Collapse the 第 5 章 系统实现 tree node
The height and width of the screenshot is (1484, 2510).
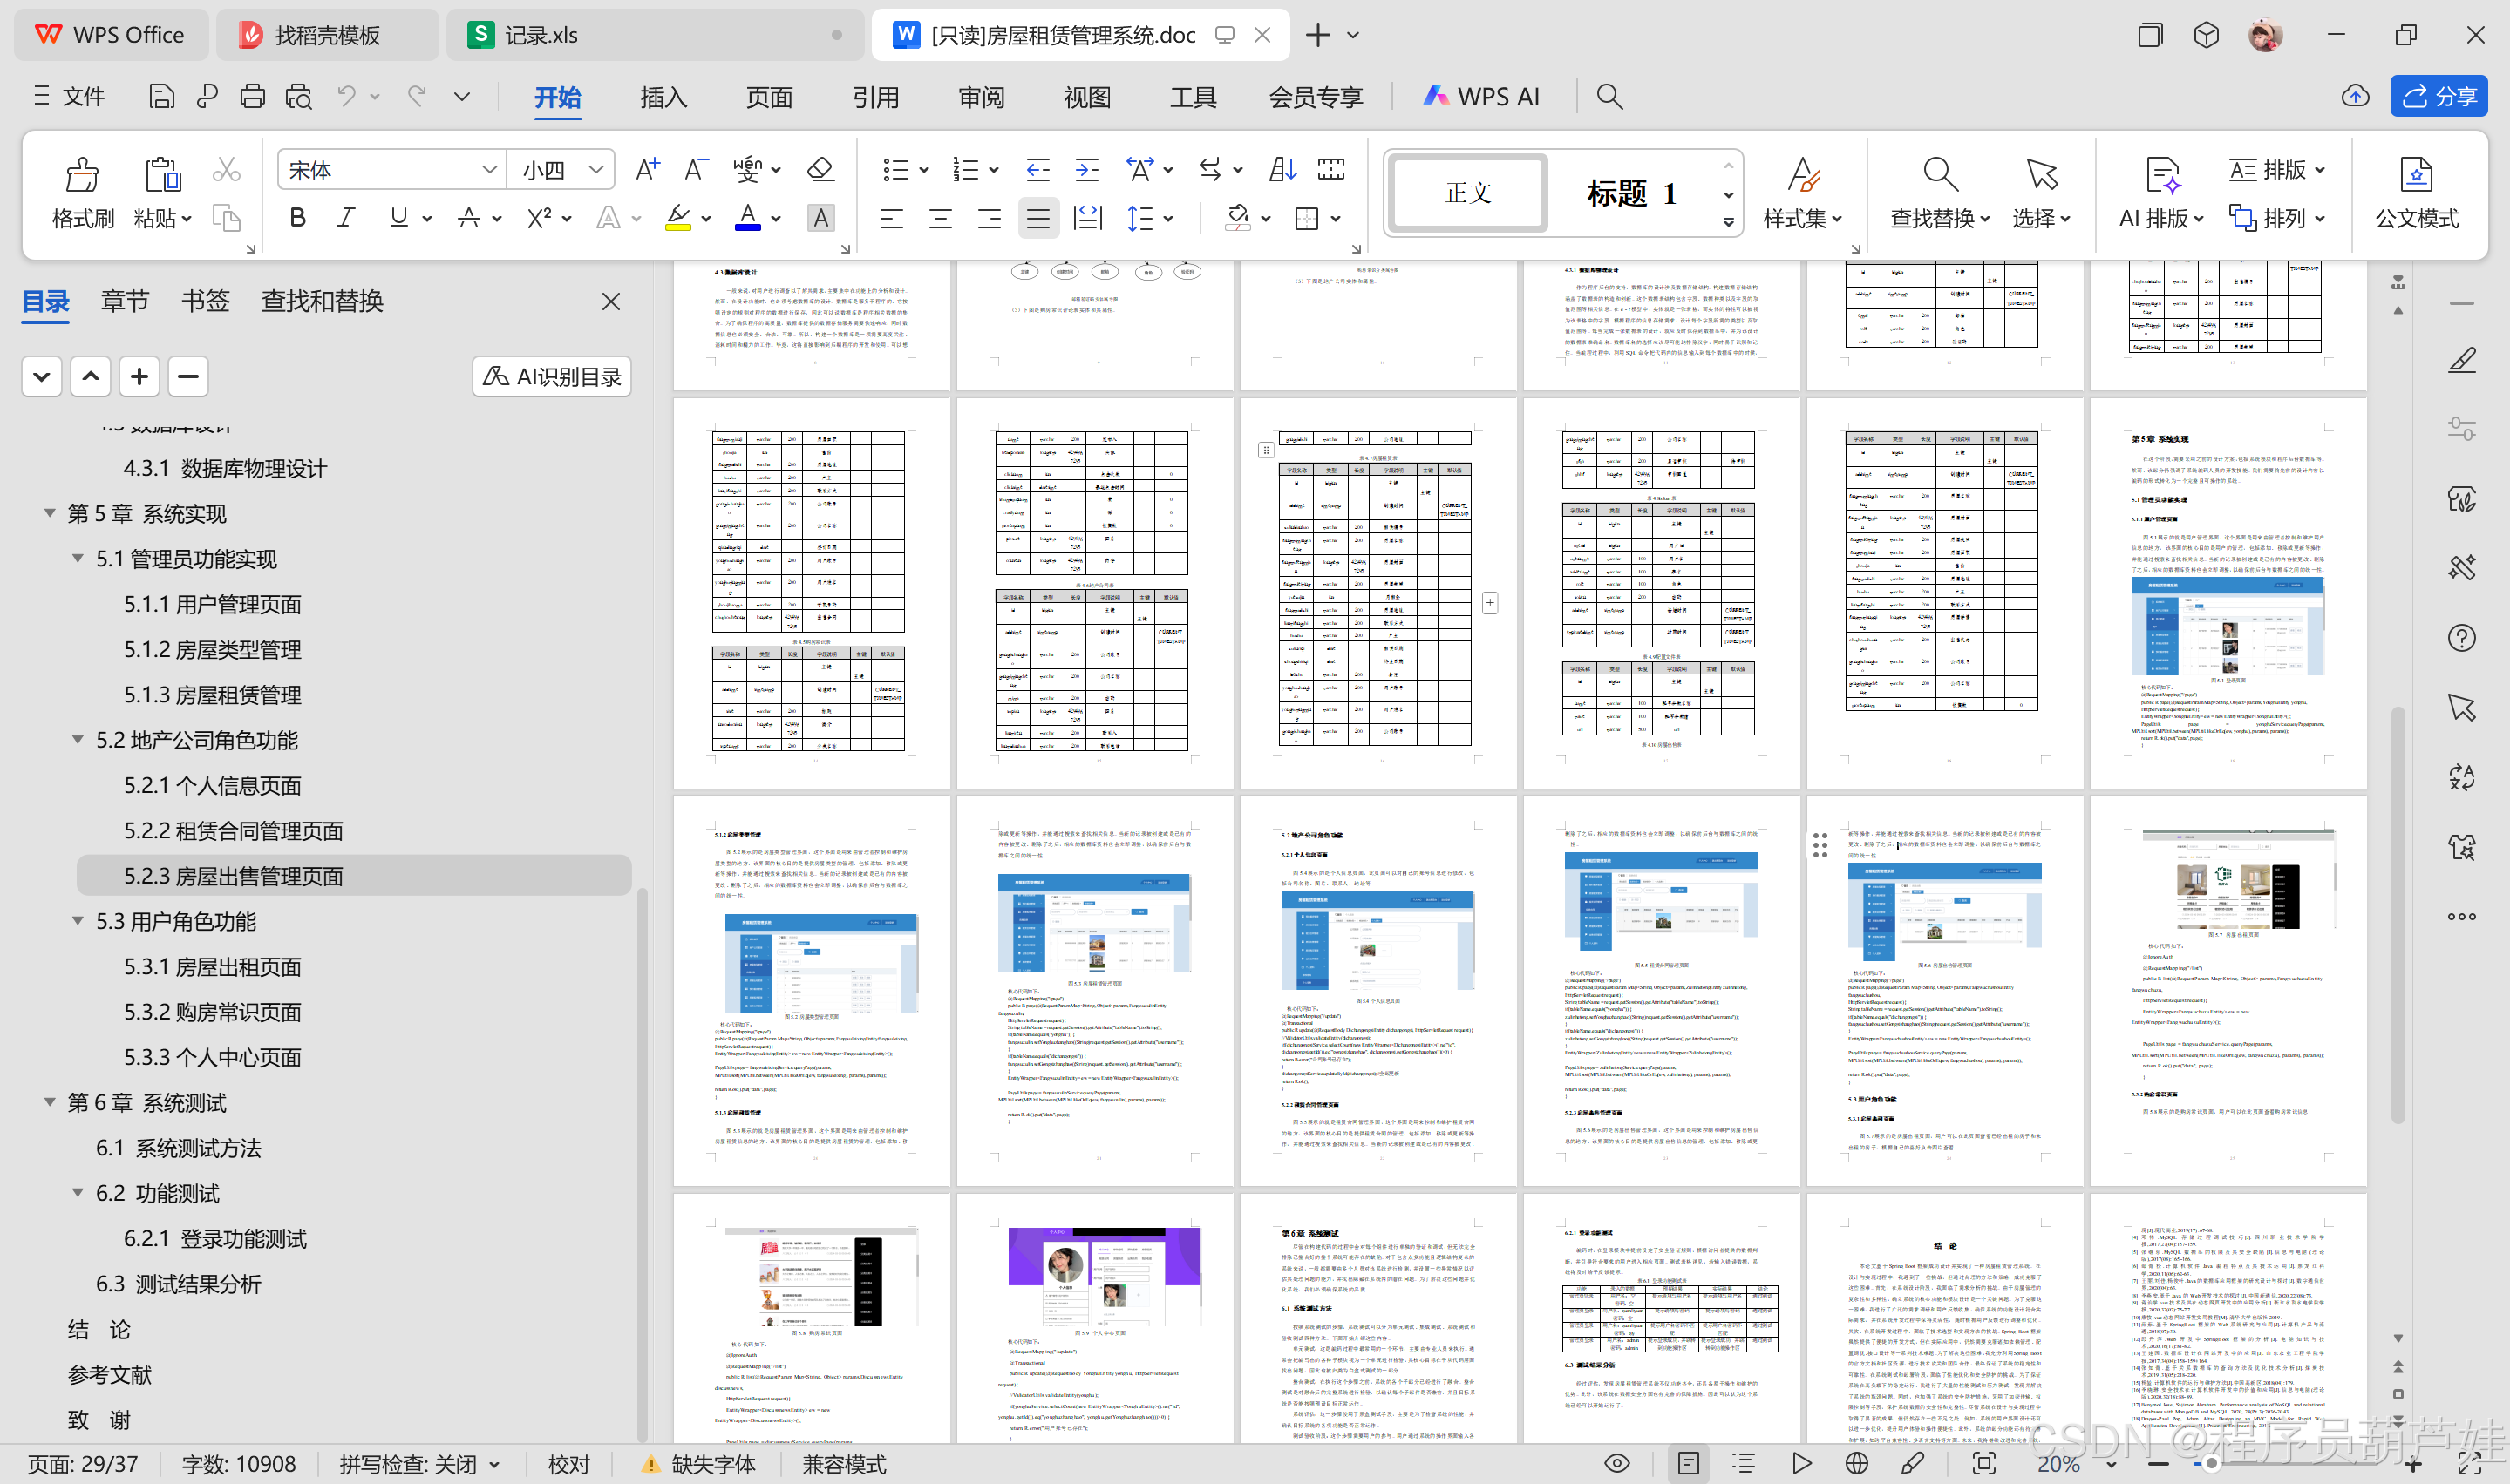pos(49,513)
